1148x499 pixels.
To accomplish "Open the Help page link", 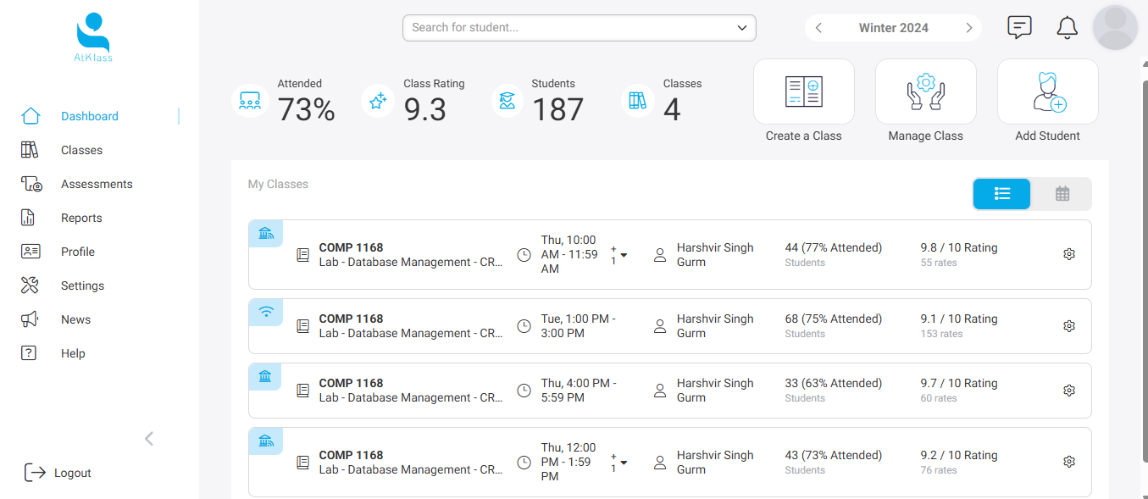I will pos(73,353).
